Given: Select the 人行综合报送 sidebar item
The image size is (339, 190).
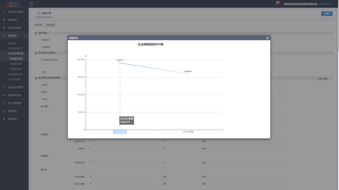Looking at the screenshot, I should pos(14,79).
